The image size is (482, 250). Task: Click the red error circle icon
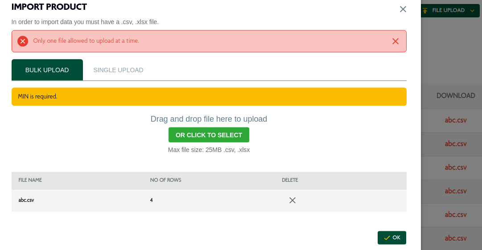coord(23,41)
